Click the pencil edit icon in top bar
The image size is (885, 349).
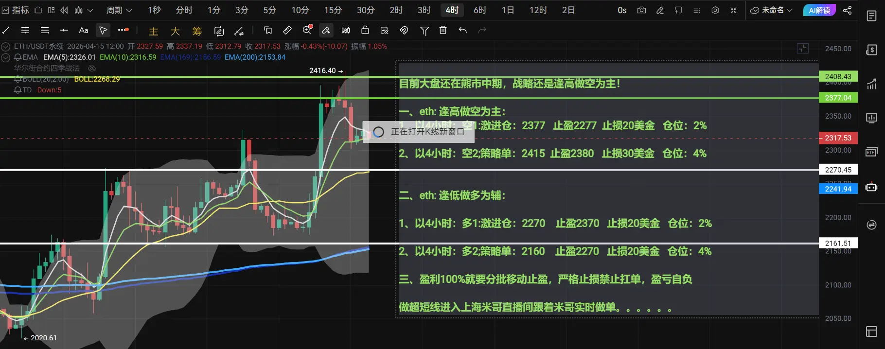(660, 10)
